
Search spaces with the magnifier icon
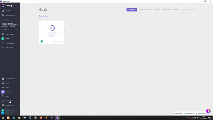tap(17, 30)
